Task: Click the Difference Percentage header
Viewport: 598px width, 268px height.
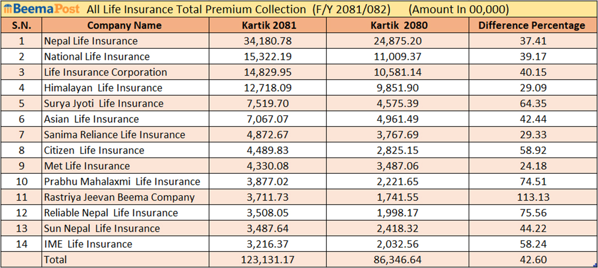Action: pos(532,25)
